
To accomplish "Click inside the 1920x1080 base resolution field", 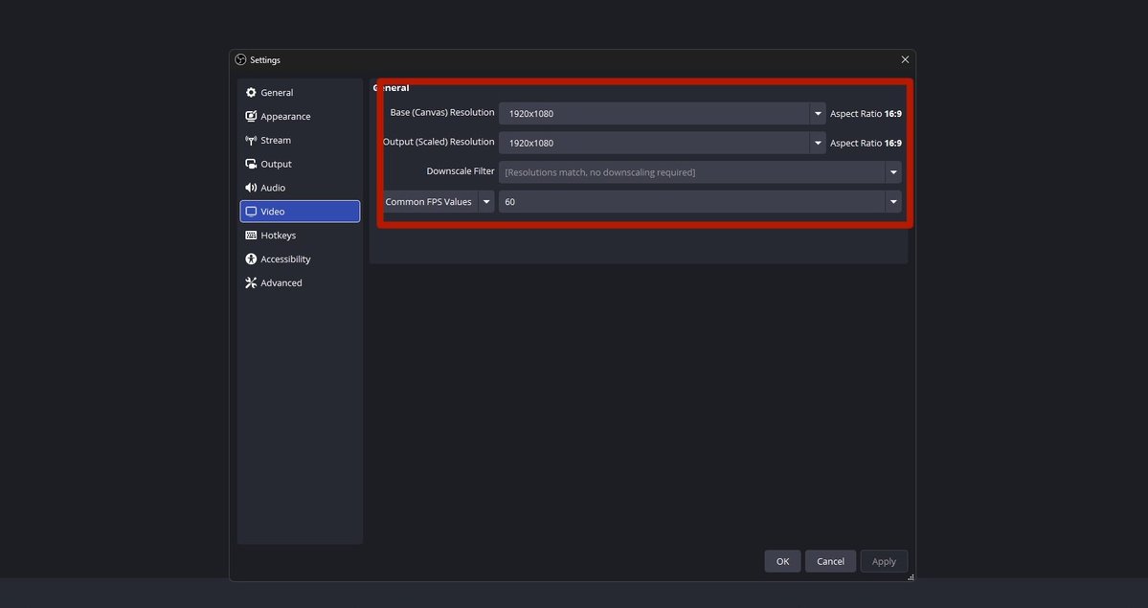I will 622,112.
